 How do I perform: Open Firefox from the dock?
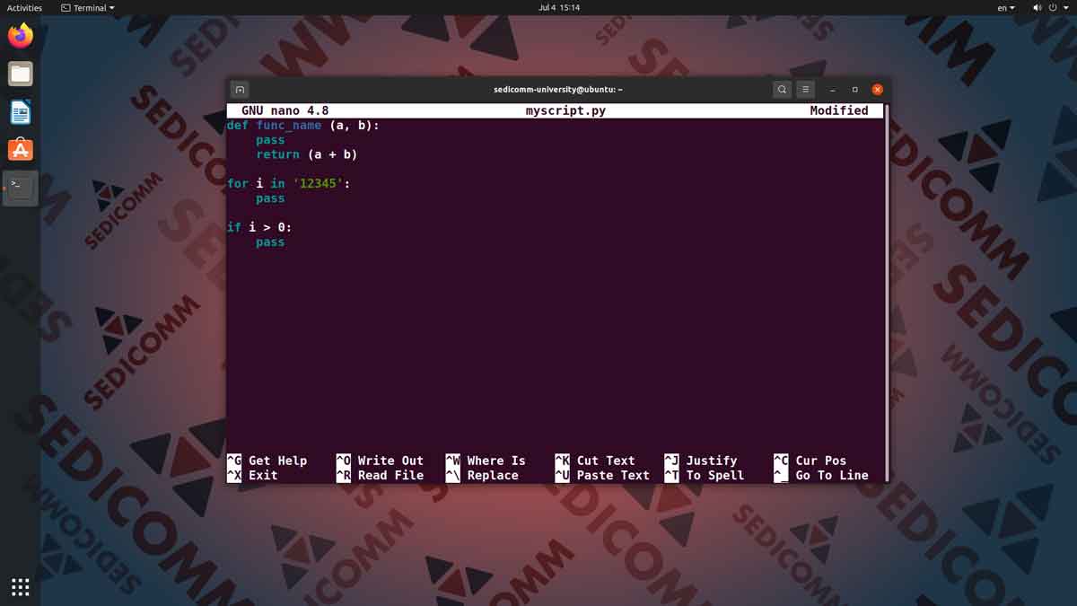tap(20, 36)
